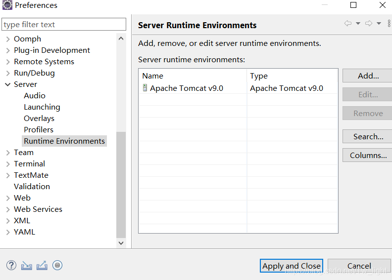Maximize the Preferences window
Image resolution: width=392 pixels, height=280 pixels.
pyautogui.click(x=353, y=5)
